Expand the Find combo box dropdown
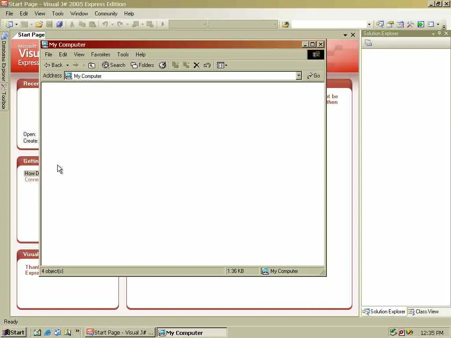The image size is (451, 338). [x=370, y=25]
